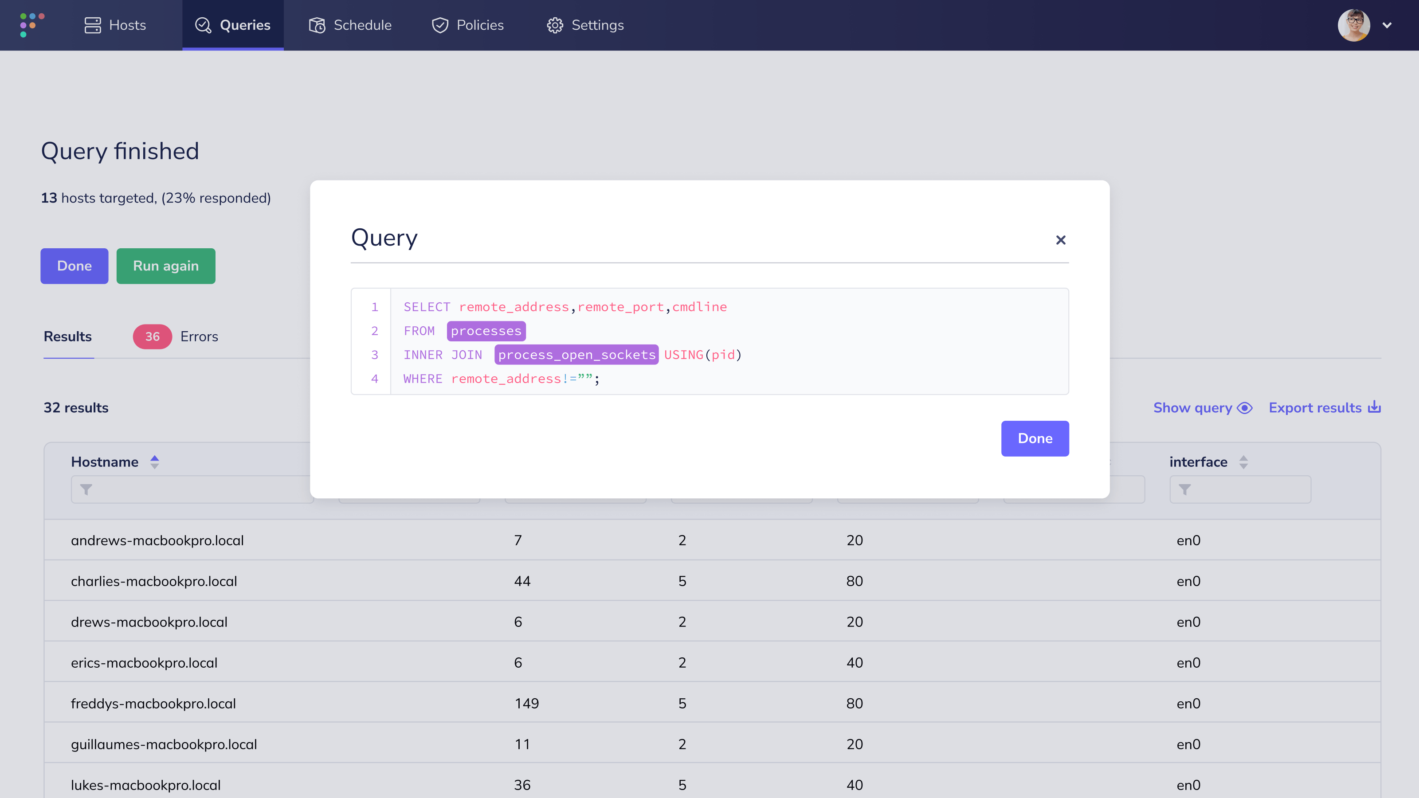
Task: Click the Fleet logo in the navbar
Action: pos(32,25)
